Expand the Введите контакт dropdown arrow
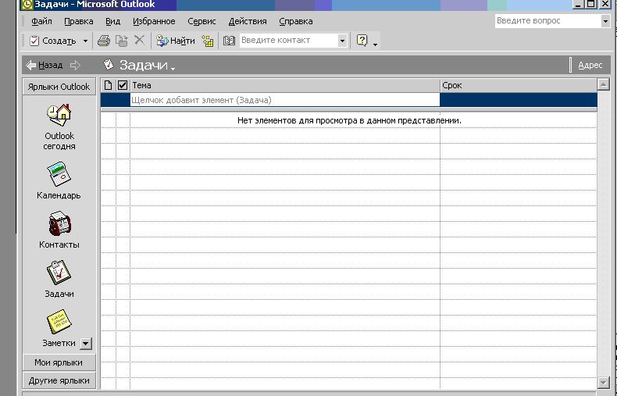The width and height of the screenshot is (617, 396). point(342,41)
